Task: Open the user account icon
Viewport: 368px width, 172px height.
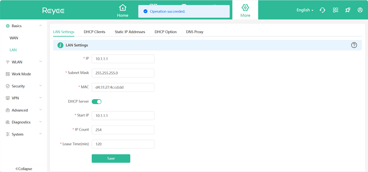Action: [360, 10]
